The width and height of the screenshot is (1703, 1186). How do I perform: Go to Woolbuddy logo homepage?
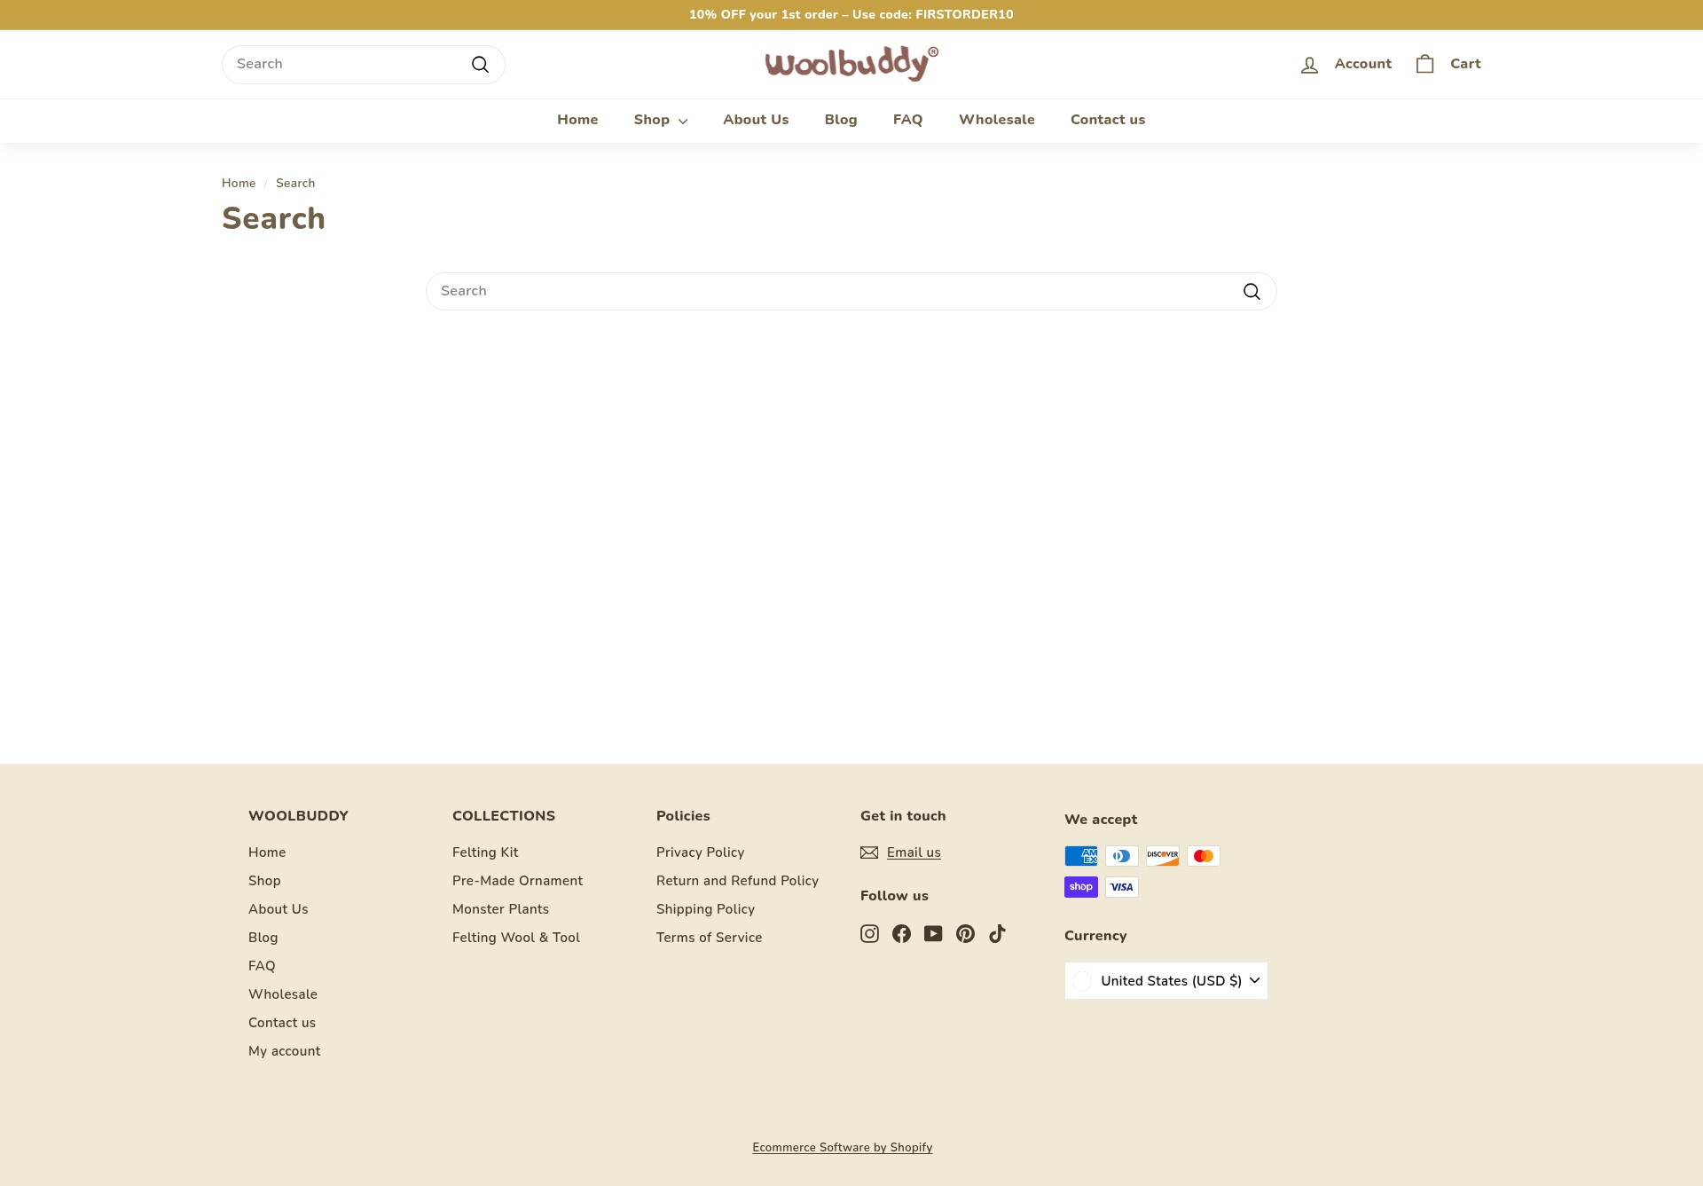(x=851, y=64)
